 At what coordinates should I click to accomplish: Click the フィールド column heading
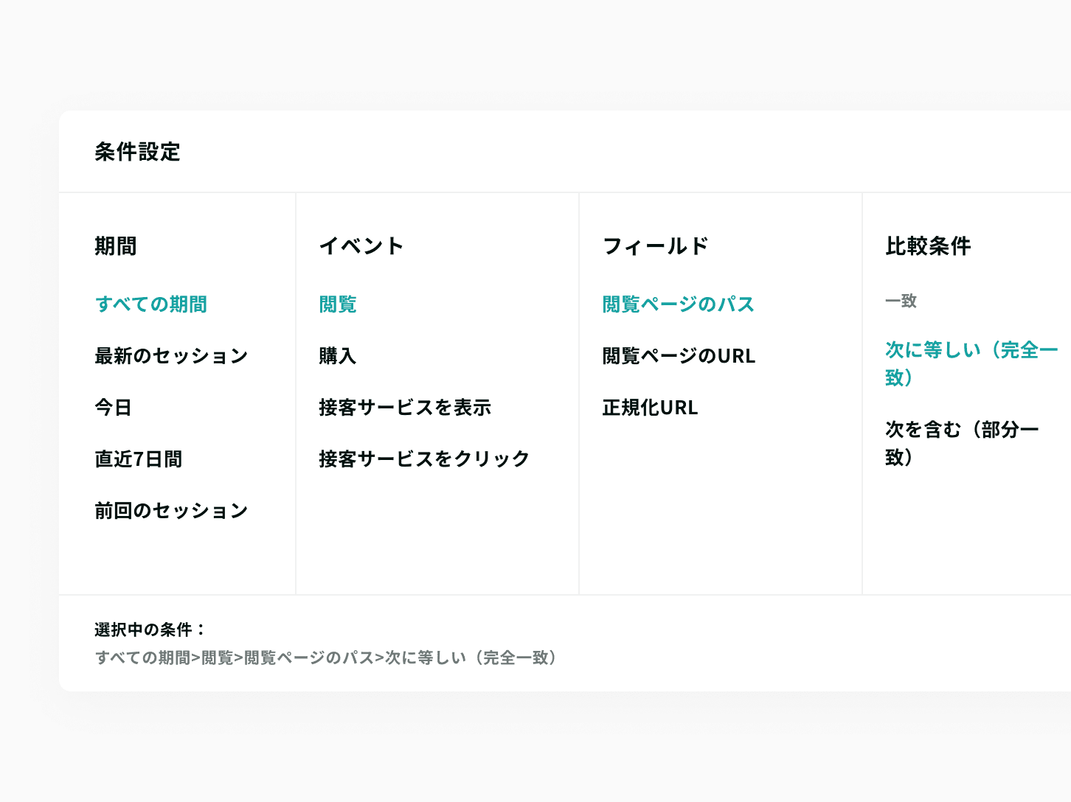tap(655, 246)
